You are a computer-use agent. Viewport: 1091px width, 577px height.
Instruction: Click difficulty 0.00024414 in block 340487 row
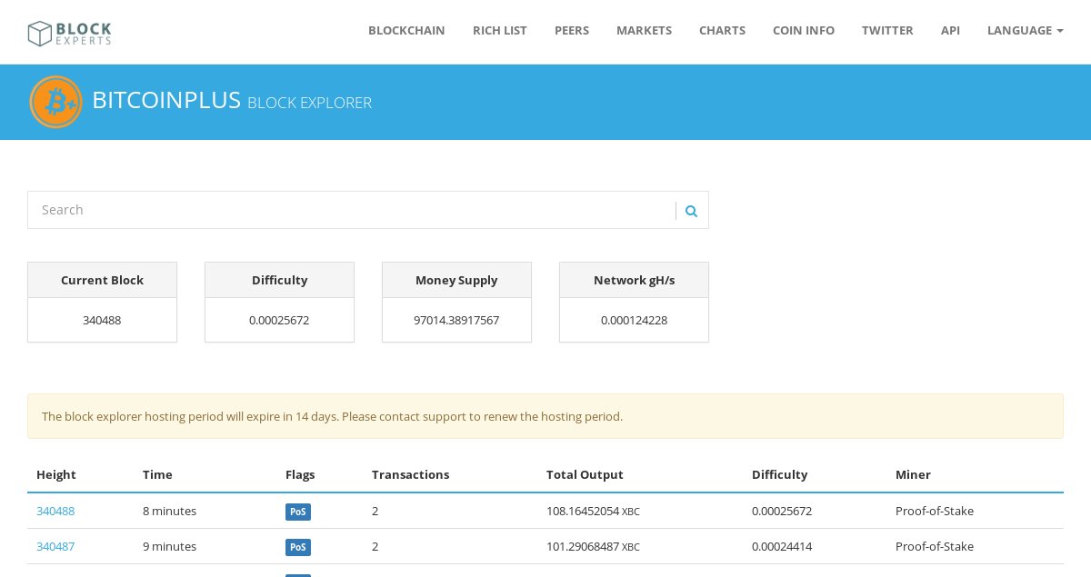782,546
